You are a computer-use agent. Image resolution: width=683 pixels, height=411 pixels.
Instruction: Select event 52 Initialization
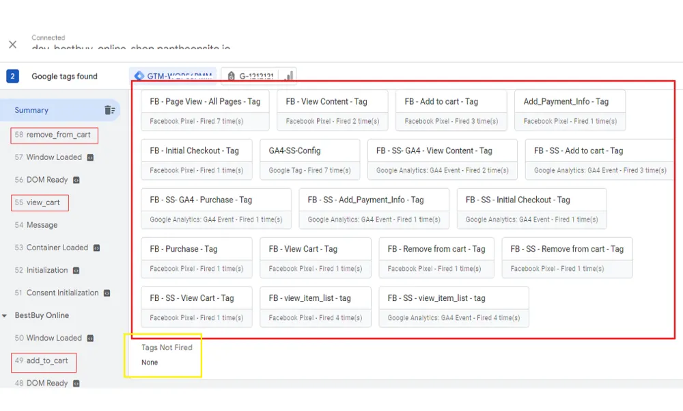point(42,270)
